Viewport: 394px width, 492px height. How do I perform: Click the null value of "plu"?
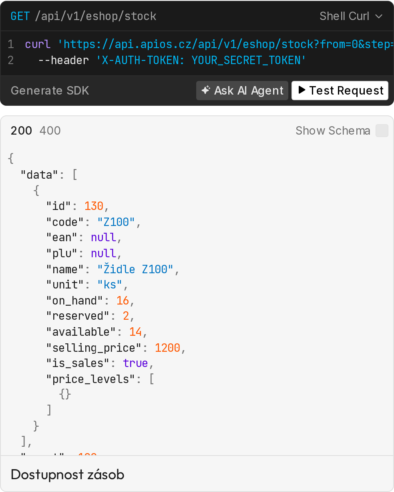(103, 253)
